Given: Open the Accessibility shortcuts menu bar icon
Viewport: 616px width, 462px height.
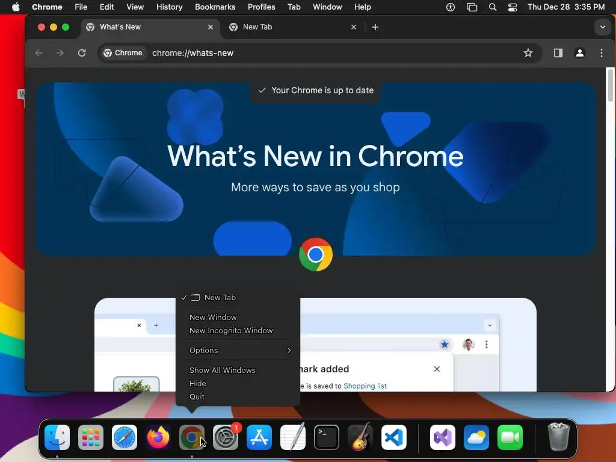Looking at the screenshot, I should 451,7.
